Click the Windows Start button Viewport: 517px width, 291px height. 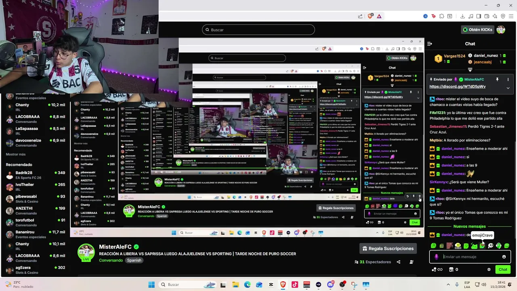(x=151, y=285)
